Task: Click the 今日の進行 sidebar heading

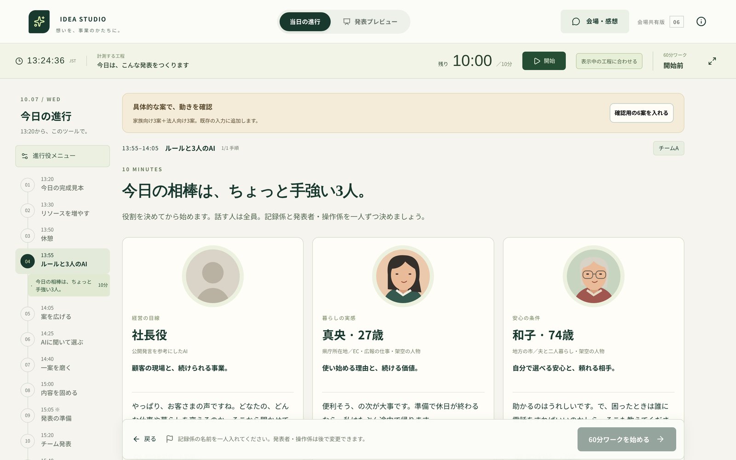Action: [x=46, y=116]
